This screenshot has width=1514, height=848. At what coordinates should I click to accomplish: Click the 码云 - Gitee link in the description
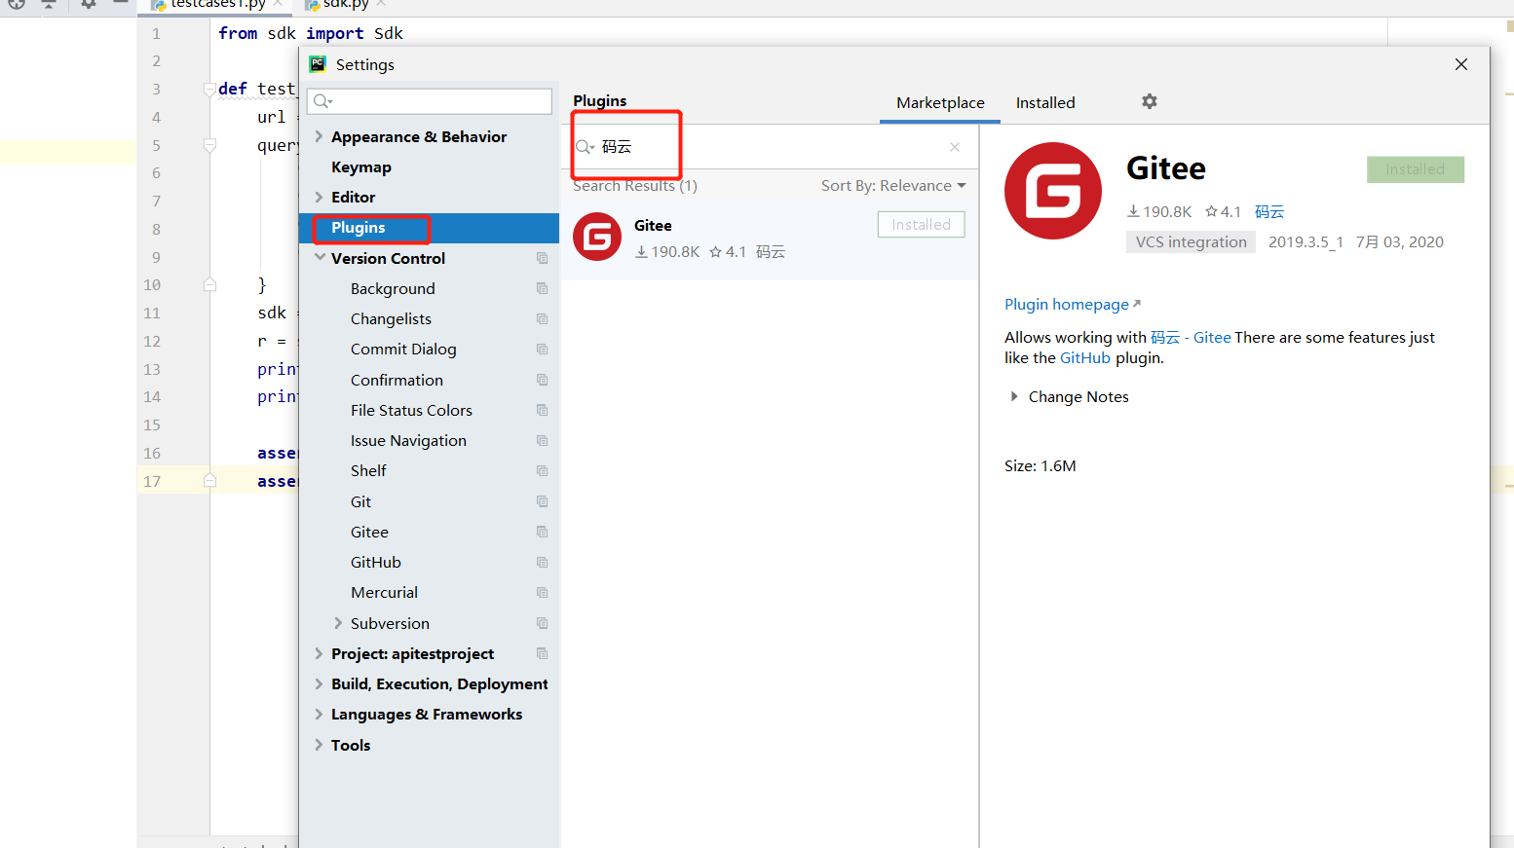1191,337
